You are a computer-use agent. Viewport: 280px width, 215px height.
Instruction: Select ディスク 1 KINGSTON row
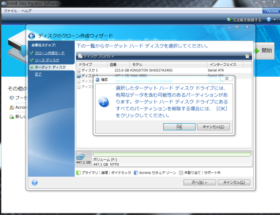click(164, 71)
